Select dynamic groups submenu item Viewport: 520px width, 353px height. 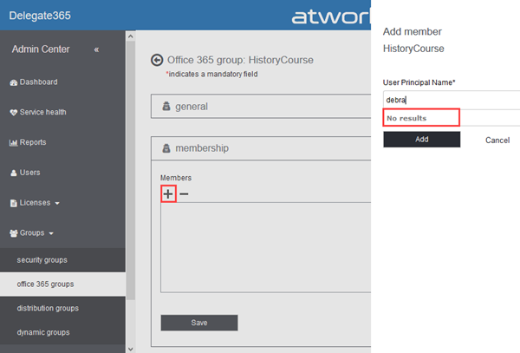pos(62,332)
